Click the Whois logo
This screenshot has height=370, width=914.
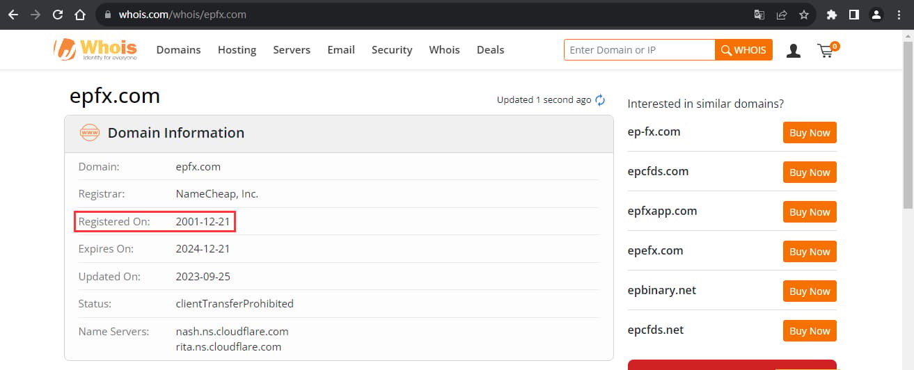(95, 49)
